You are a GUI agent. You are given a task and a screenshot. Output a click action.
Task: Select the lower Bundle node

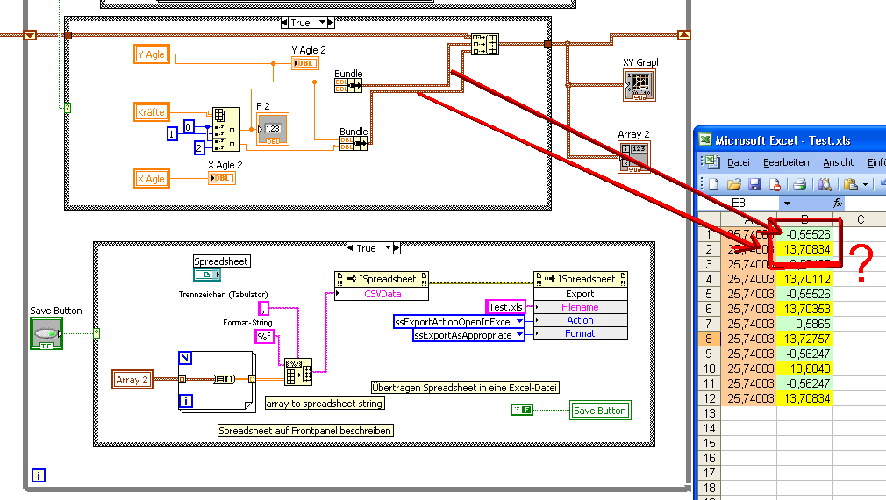point(354,144)
